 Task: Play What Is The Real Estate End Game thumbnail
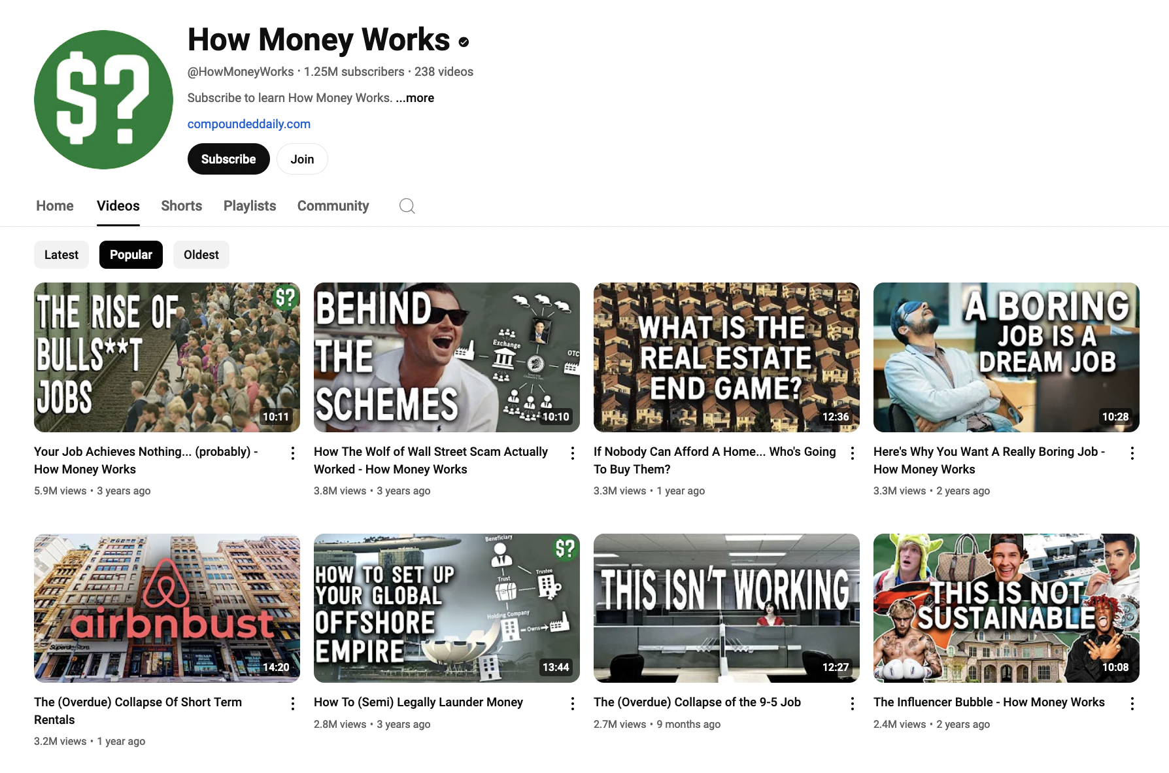[726, 357]
